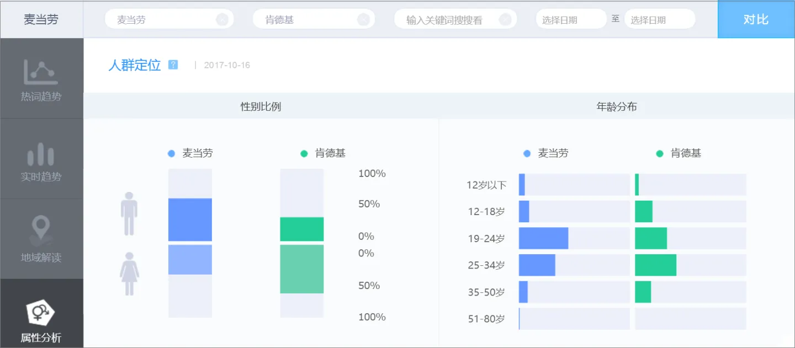795x348 pixels.
Task: Click the 麦当劳 25-34岁 blue bar
Action: tap(537, 265)
